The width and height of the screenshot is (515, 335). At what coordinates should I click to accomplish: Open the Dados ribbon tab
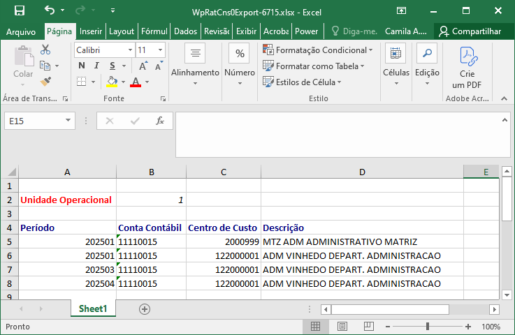tap(186, 31)
